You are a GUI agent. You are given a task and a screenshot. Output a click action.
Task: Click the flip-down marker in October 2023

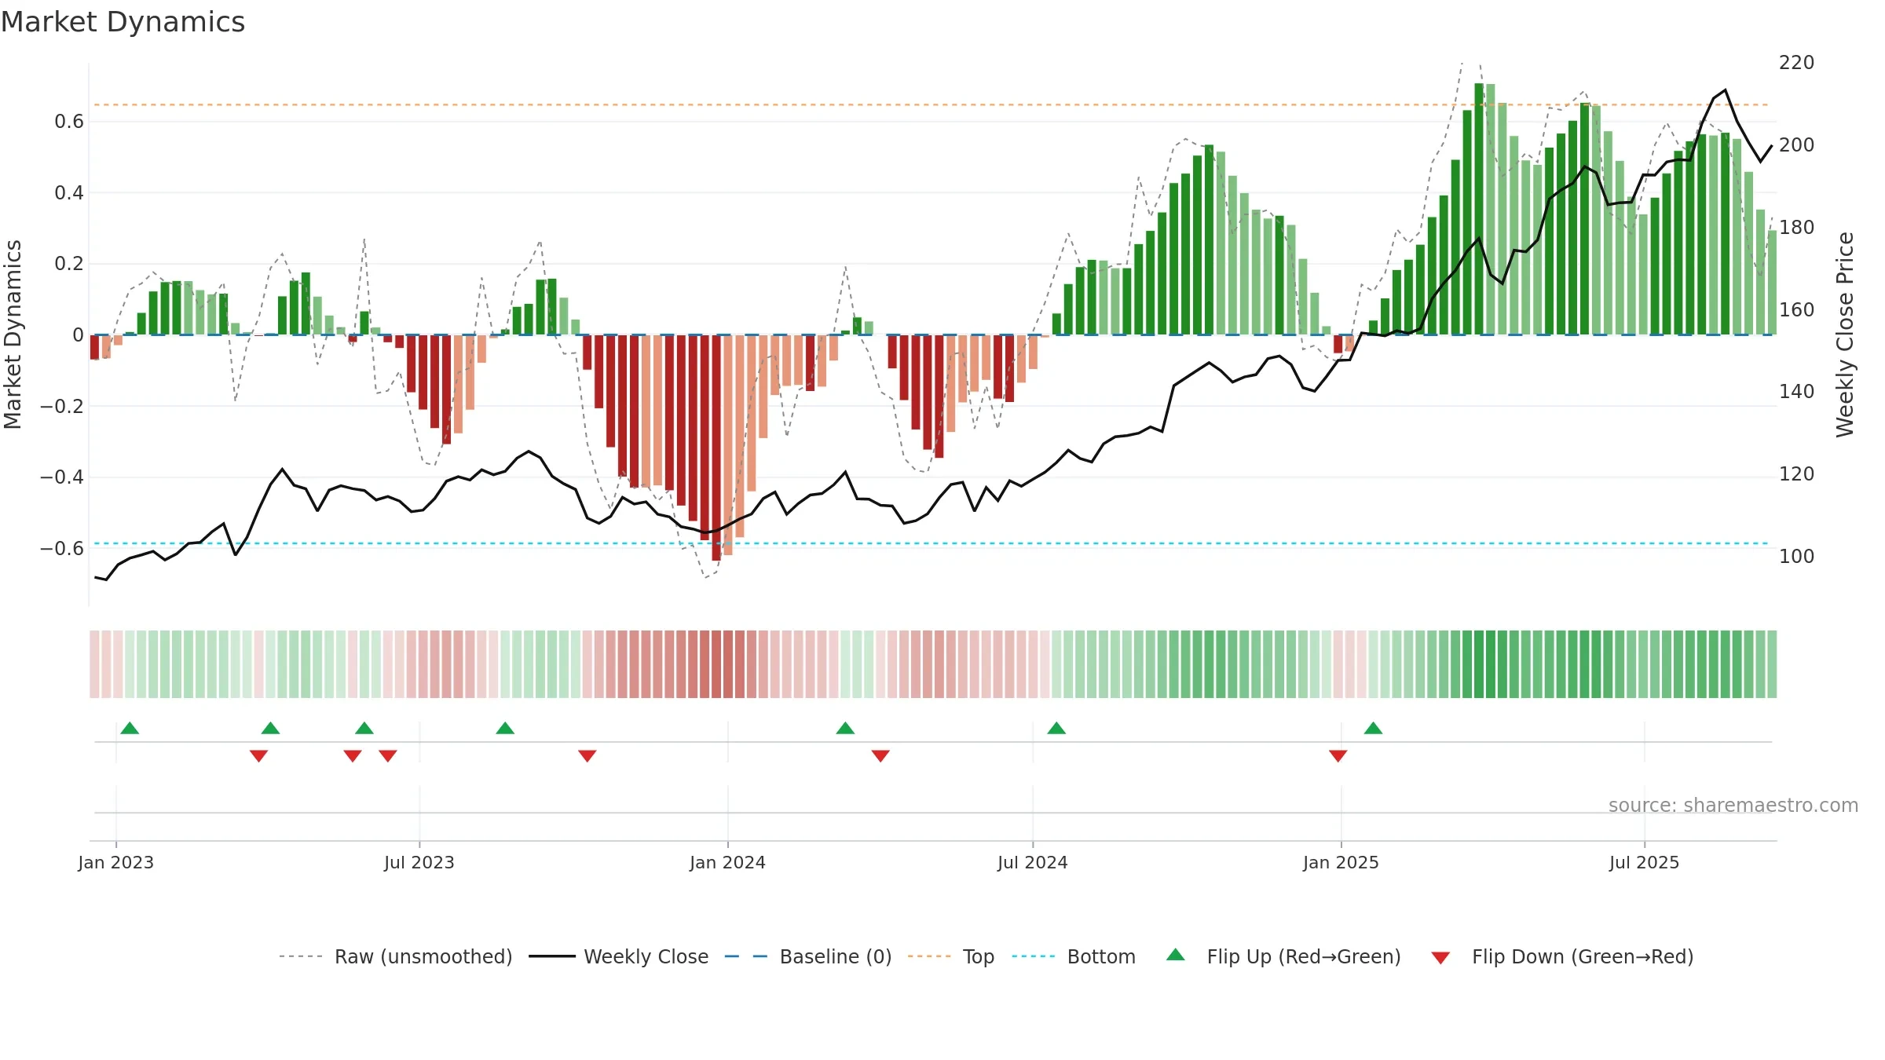(x=587, y=756)
